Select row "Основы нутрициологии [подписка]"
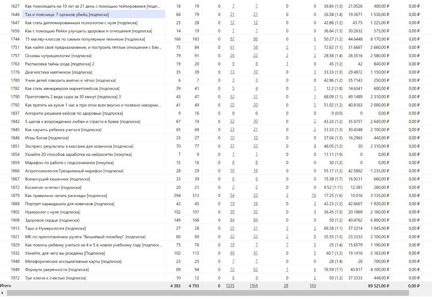 58,56
